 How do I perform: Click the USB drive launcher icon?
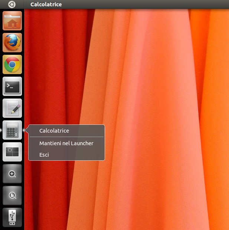pos(12,217)
